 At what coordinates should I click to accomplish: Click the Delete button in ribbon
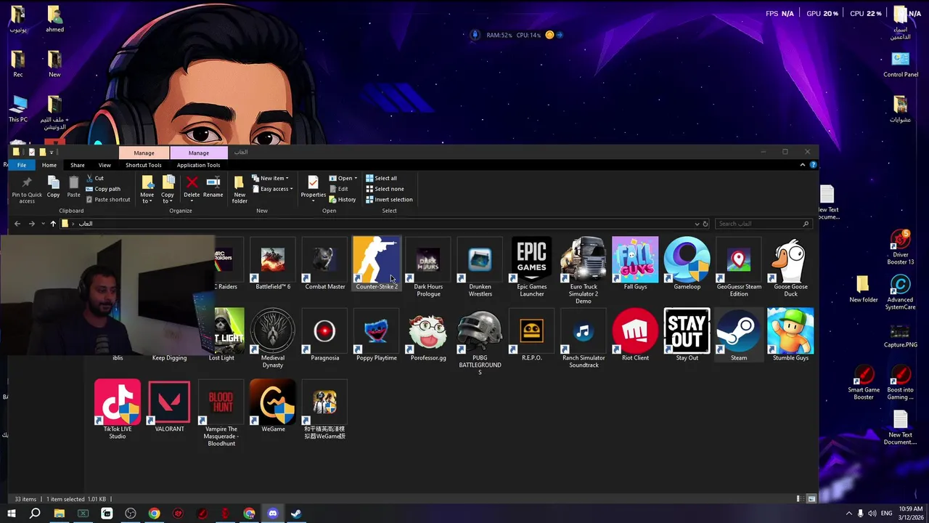click(x=192, y=188)
